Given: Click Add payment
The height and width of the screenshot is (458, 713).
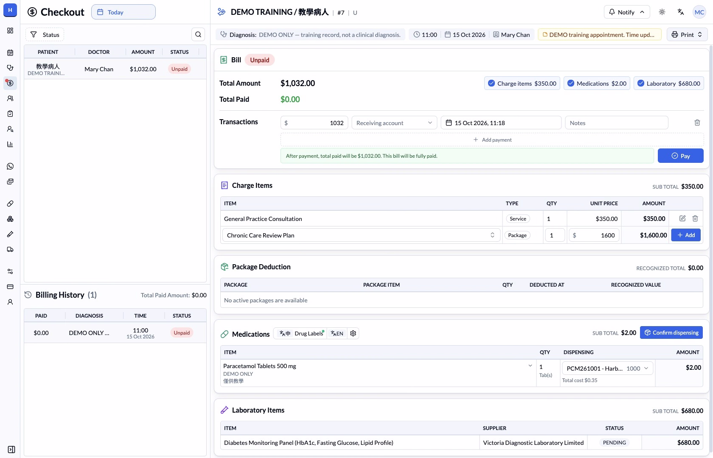Looking at the screenshot, I should [492, 140].
